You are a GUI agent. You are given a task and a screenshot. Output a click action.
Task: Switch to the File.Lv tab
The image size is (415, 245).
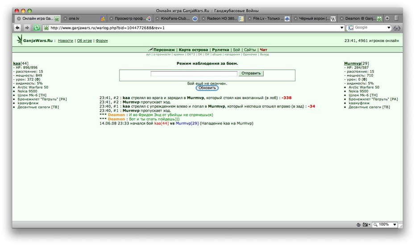[268, 19]
